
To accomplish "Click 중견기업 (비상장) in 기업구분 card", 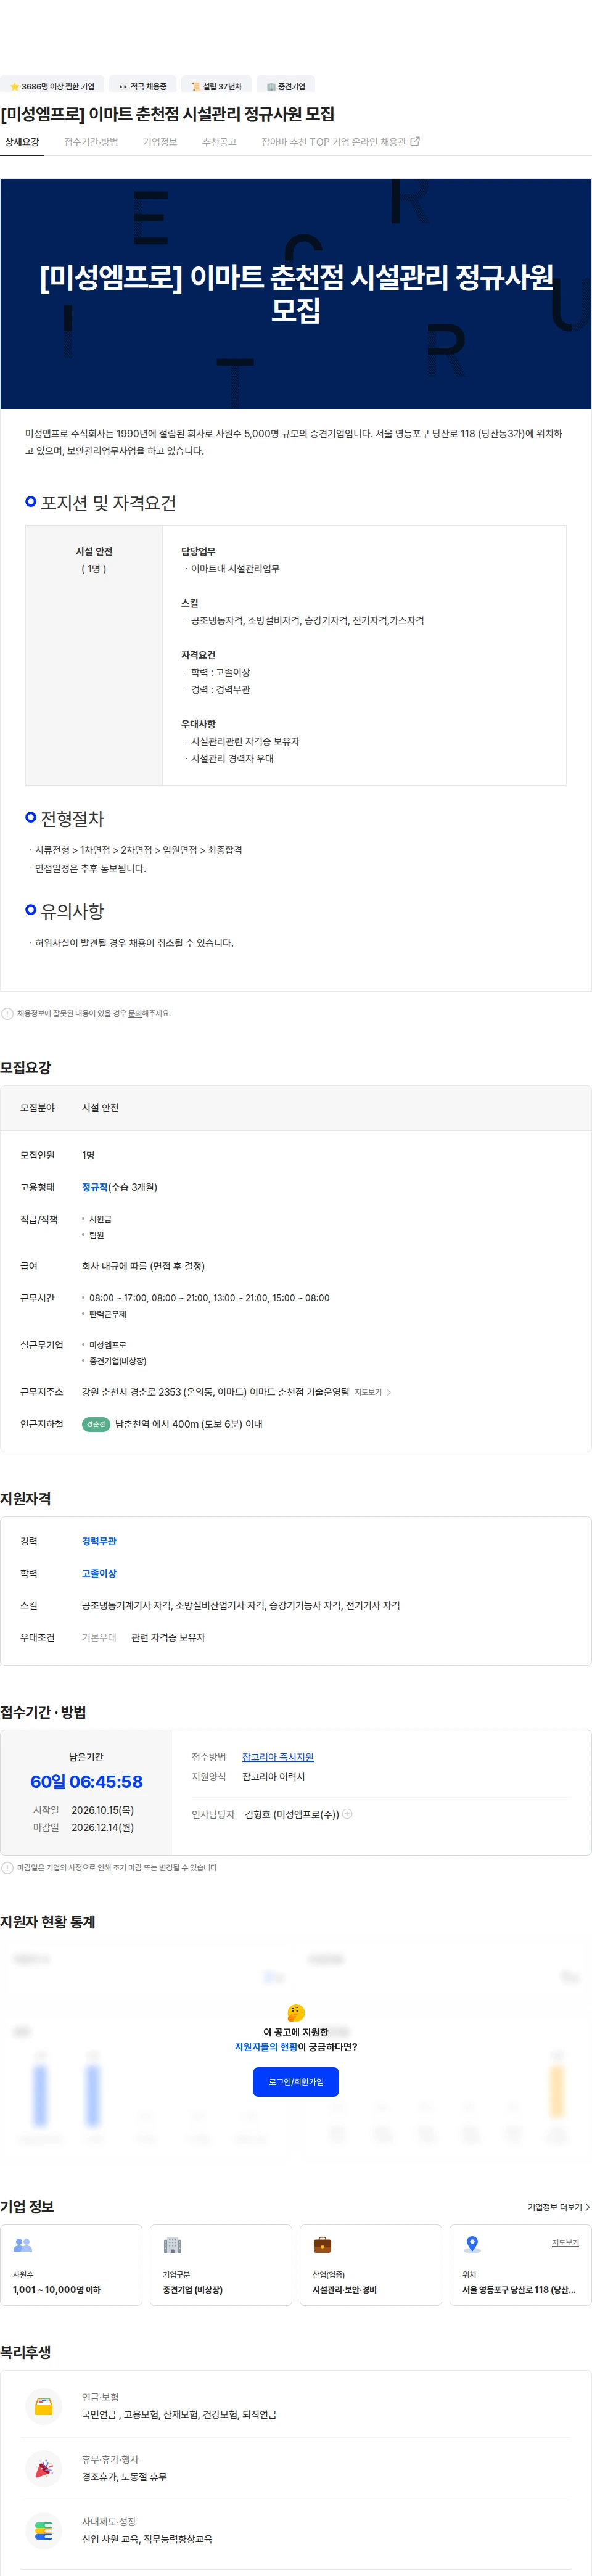I will point(193,2290).
